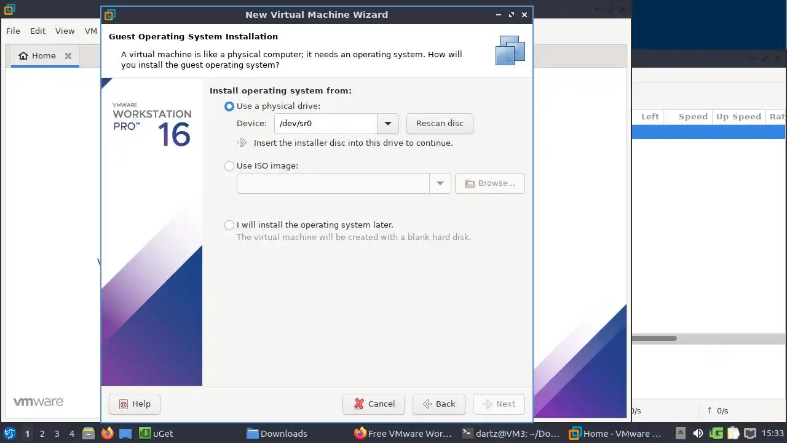787x443 pixels.
Task: Close the New Virtual Machine Wizard window
Action: click(x=524, y=15)
